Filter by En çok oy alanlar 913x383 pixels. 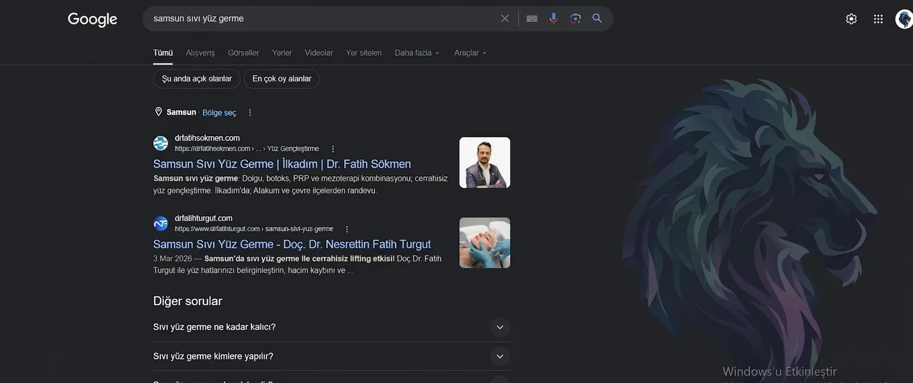click(x=282, y=79)
